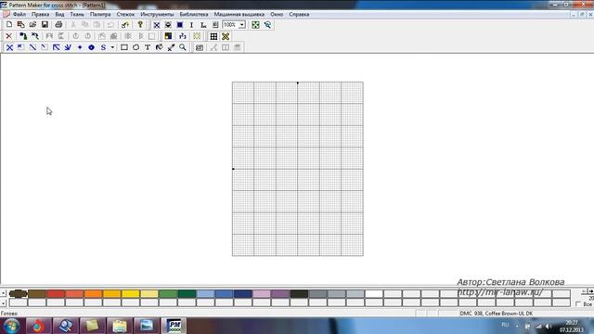Viewport: 594px width, 334px height.
Task: Enable the Все checkbox in palette
Action: 578,304
